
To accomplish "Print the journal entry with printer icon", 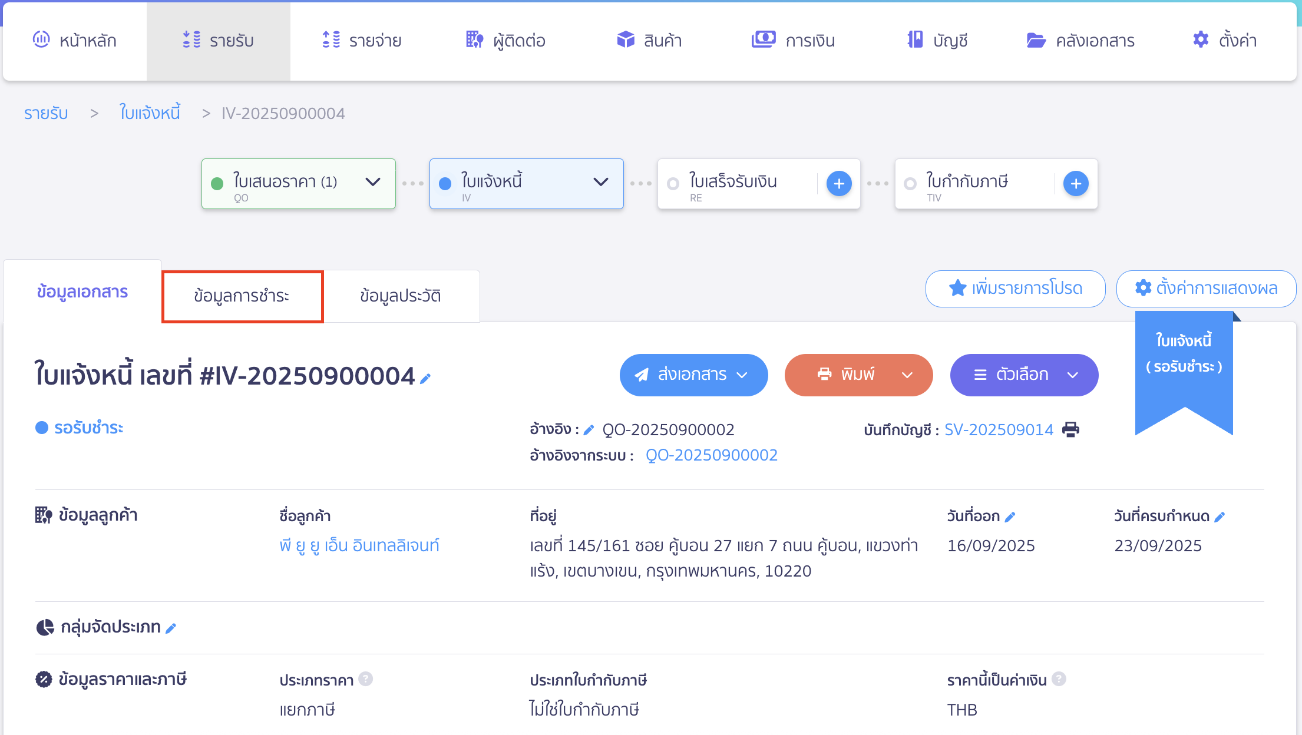I will 1070,429.
